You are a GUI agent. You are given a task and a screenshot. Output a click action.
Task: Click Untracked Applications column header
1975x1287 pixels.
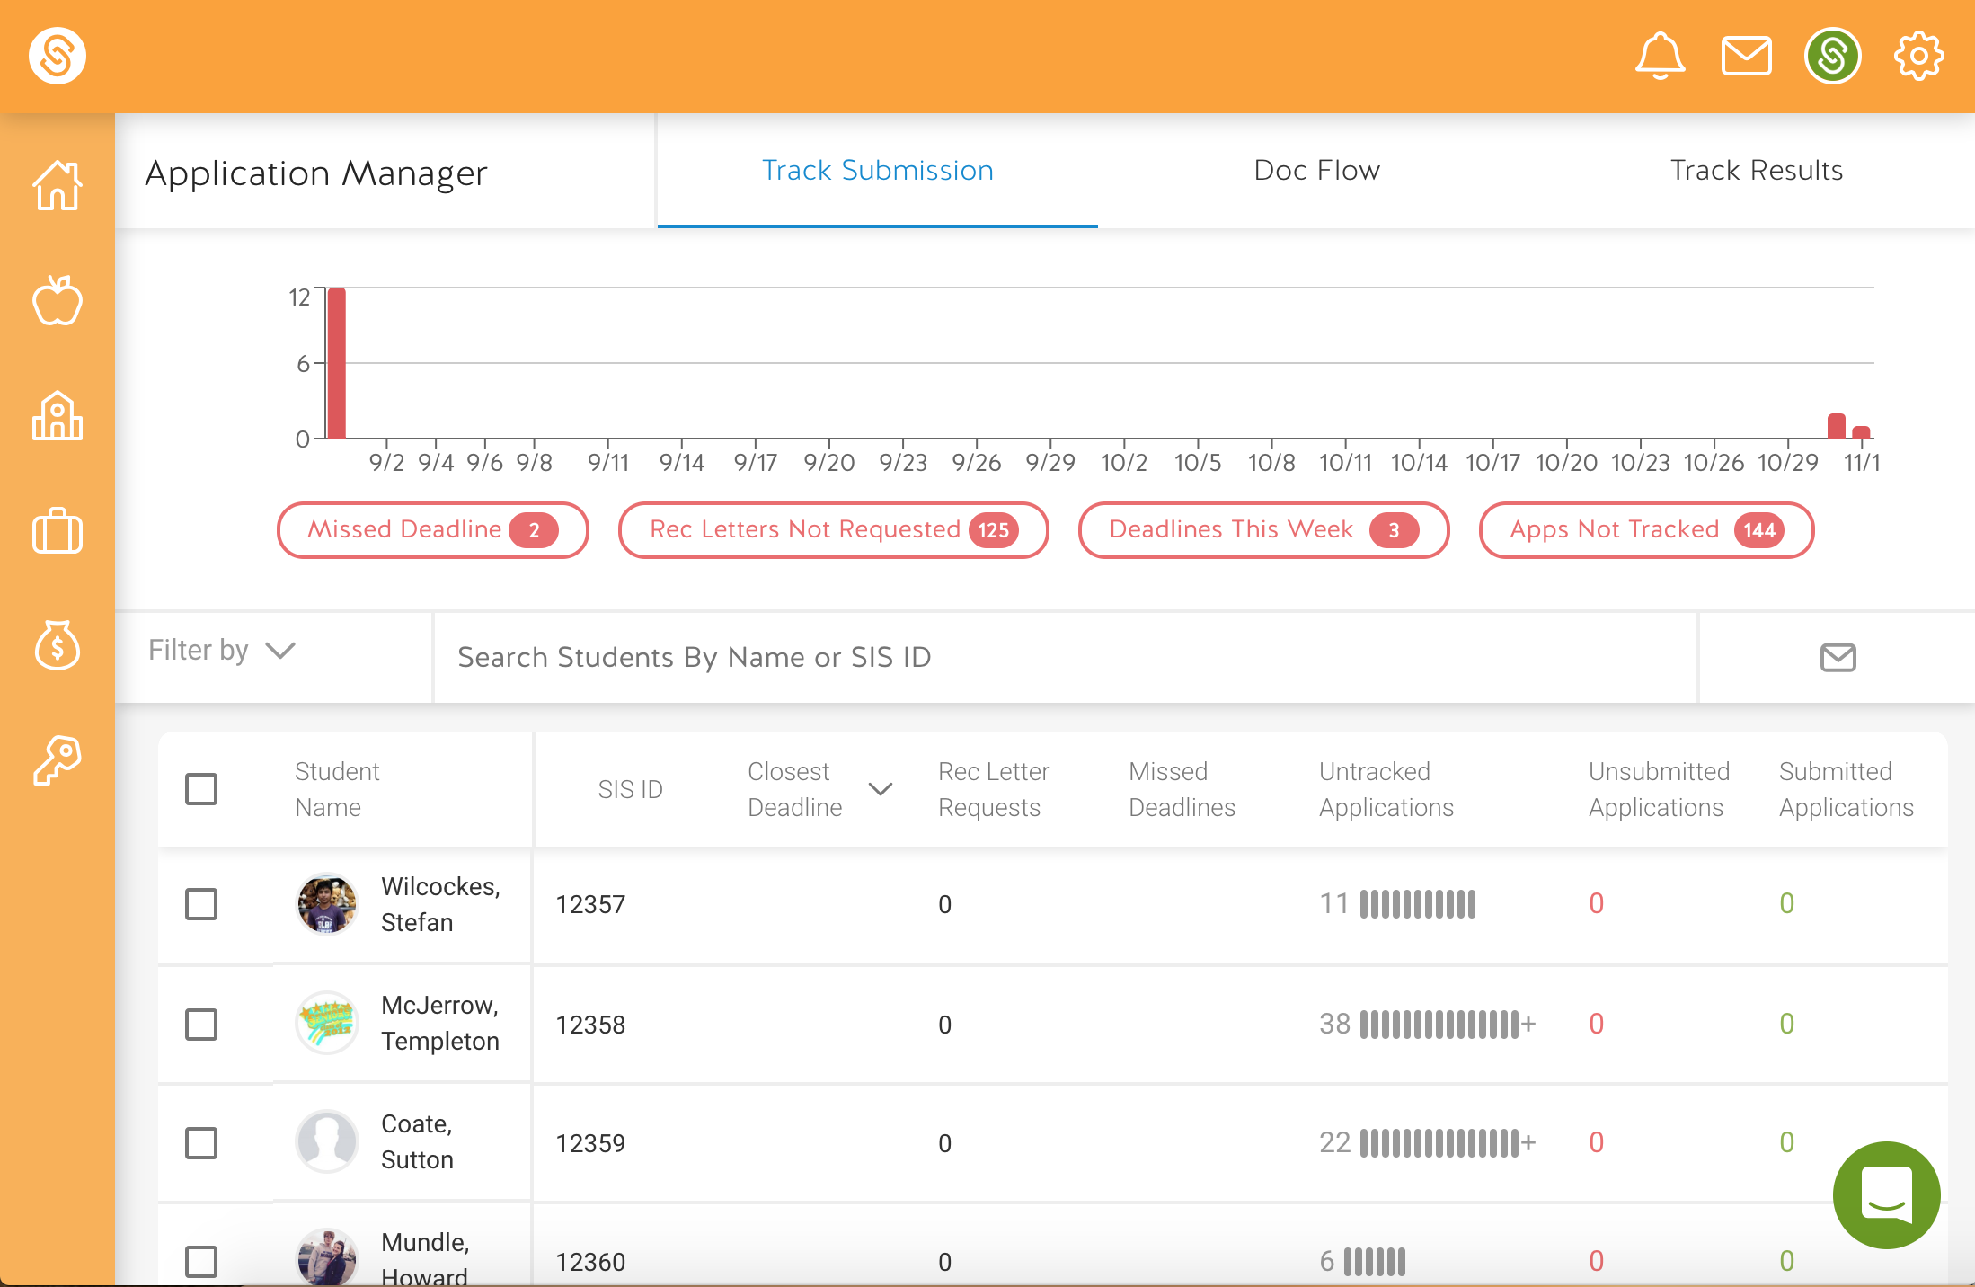pyautogui.click(x=1386, y=789)
